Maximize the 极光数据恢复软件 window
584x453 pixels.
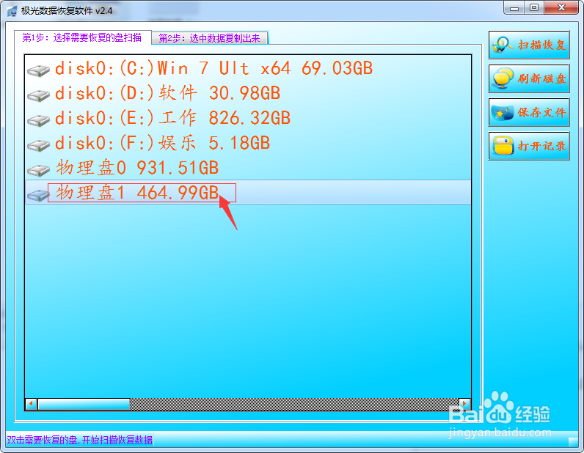click(534, 8)
